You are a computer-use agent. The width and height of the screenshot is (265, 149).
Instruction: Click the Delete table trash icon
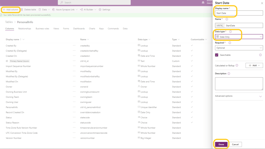(x=22, y=10)
